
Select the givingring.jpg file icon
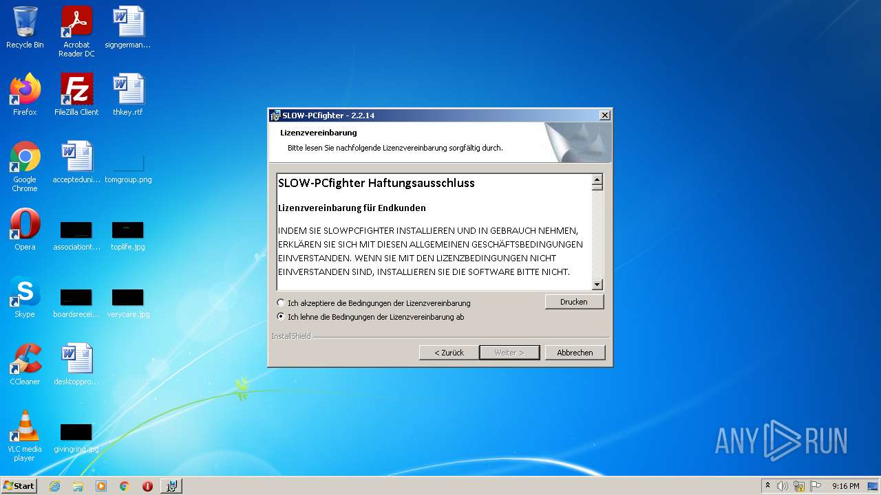[x=76, y=438]
